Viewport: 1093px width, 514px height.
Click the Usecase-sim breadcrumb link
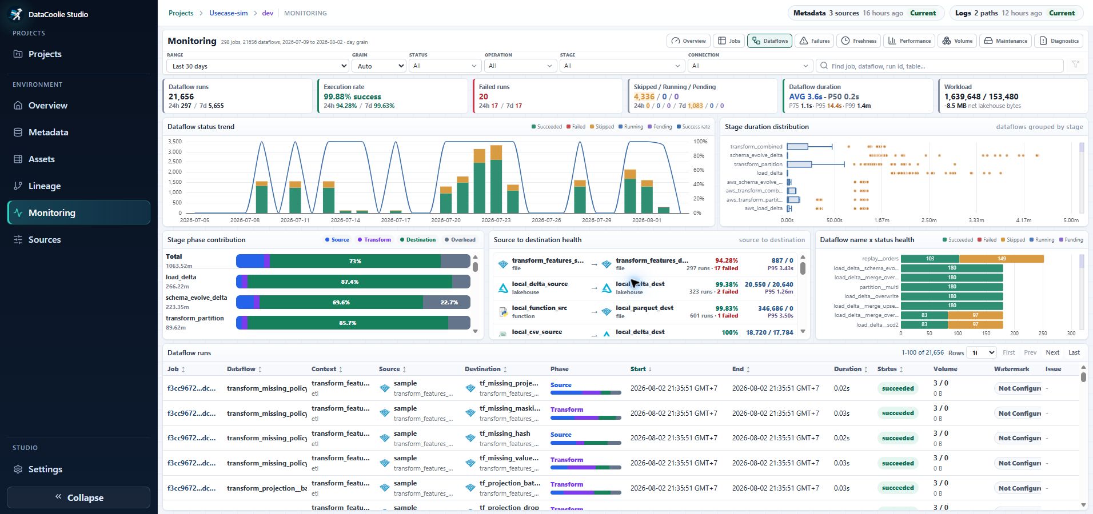point(229,13)
